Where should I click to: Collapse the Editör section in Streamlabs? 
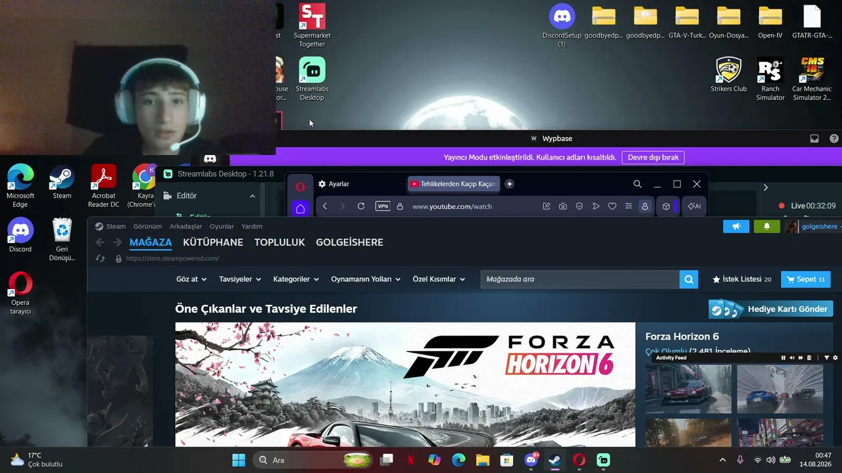point(252,196)
